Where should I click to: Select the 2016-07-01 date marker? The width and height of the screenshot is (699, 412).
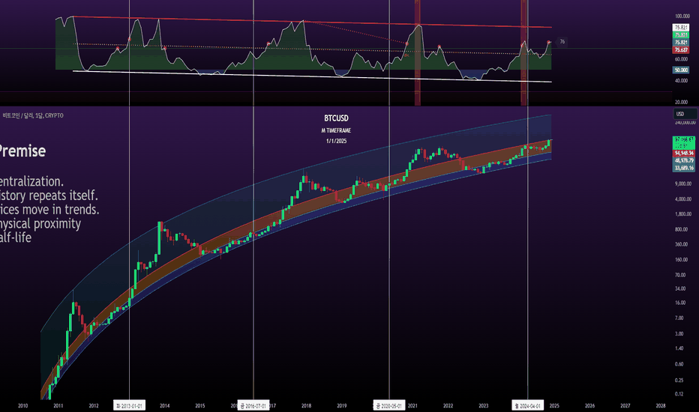pyautogui.click(x=253, y=406)
